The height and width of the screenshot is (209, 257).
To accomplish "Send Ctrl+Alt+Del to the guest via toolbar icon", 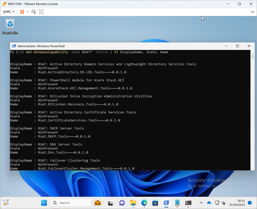I will tap(34, 12).
